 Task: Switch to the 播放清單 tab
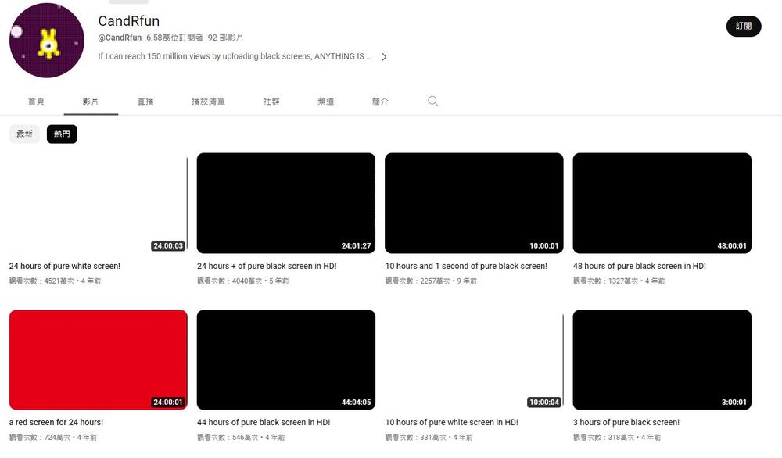(x=208, y=101)
